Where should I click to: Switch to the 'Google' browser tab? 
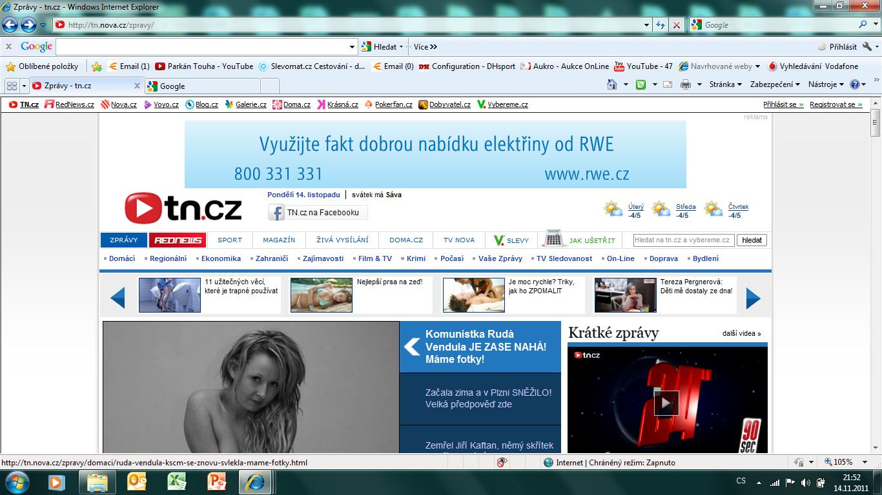[203, 86]
